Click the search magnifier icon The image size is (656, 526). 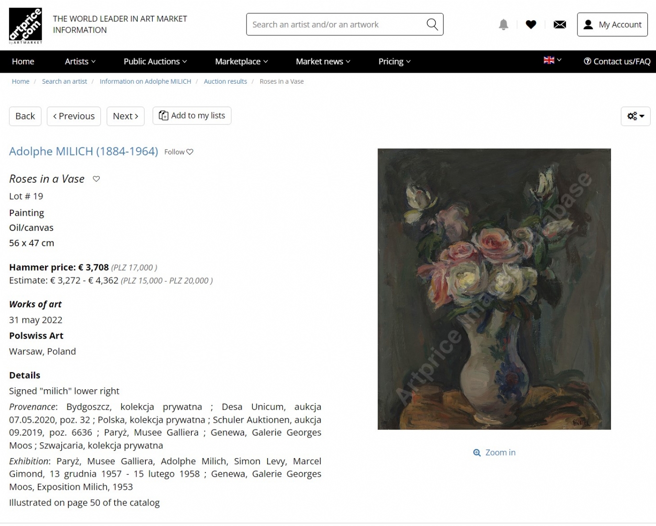[x=432, y=24]
